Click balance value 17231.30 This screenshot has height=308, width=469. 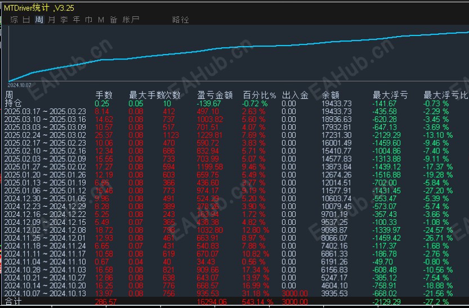[337, 135]
